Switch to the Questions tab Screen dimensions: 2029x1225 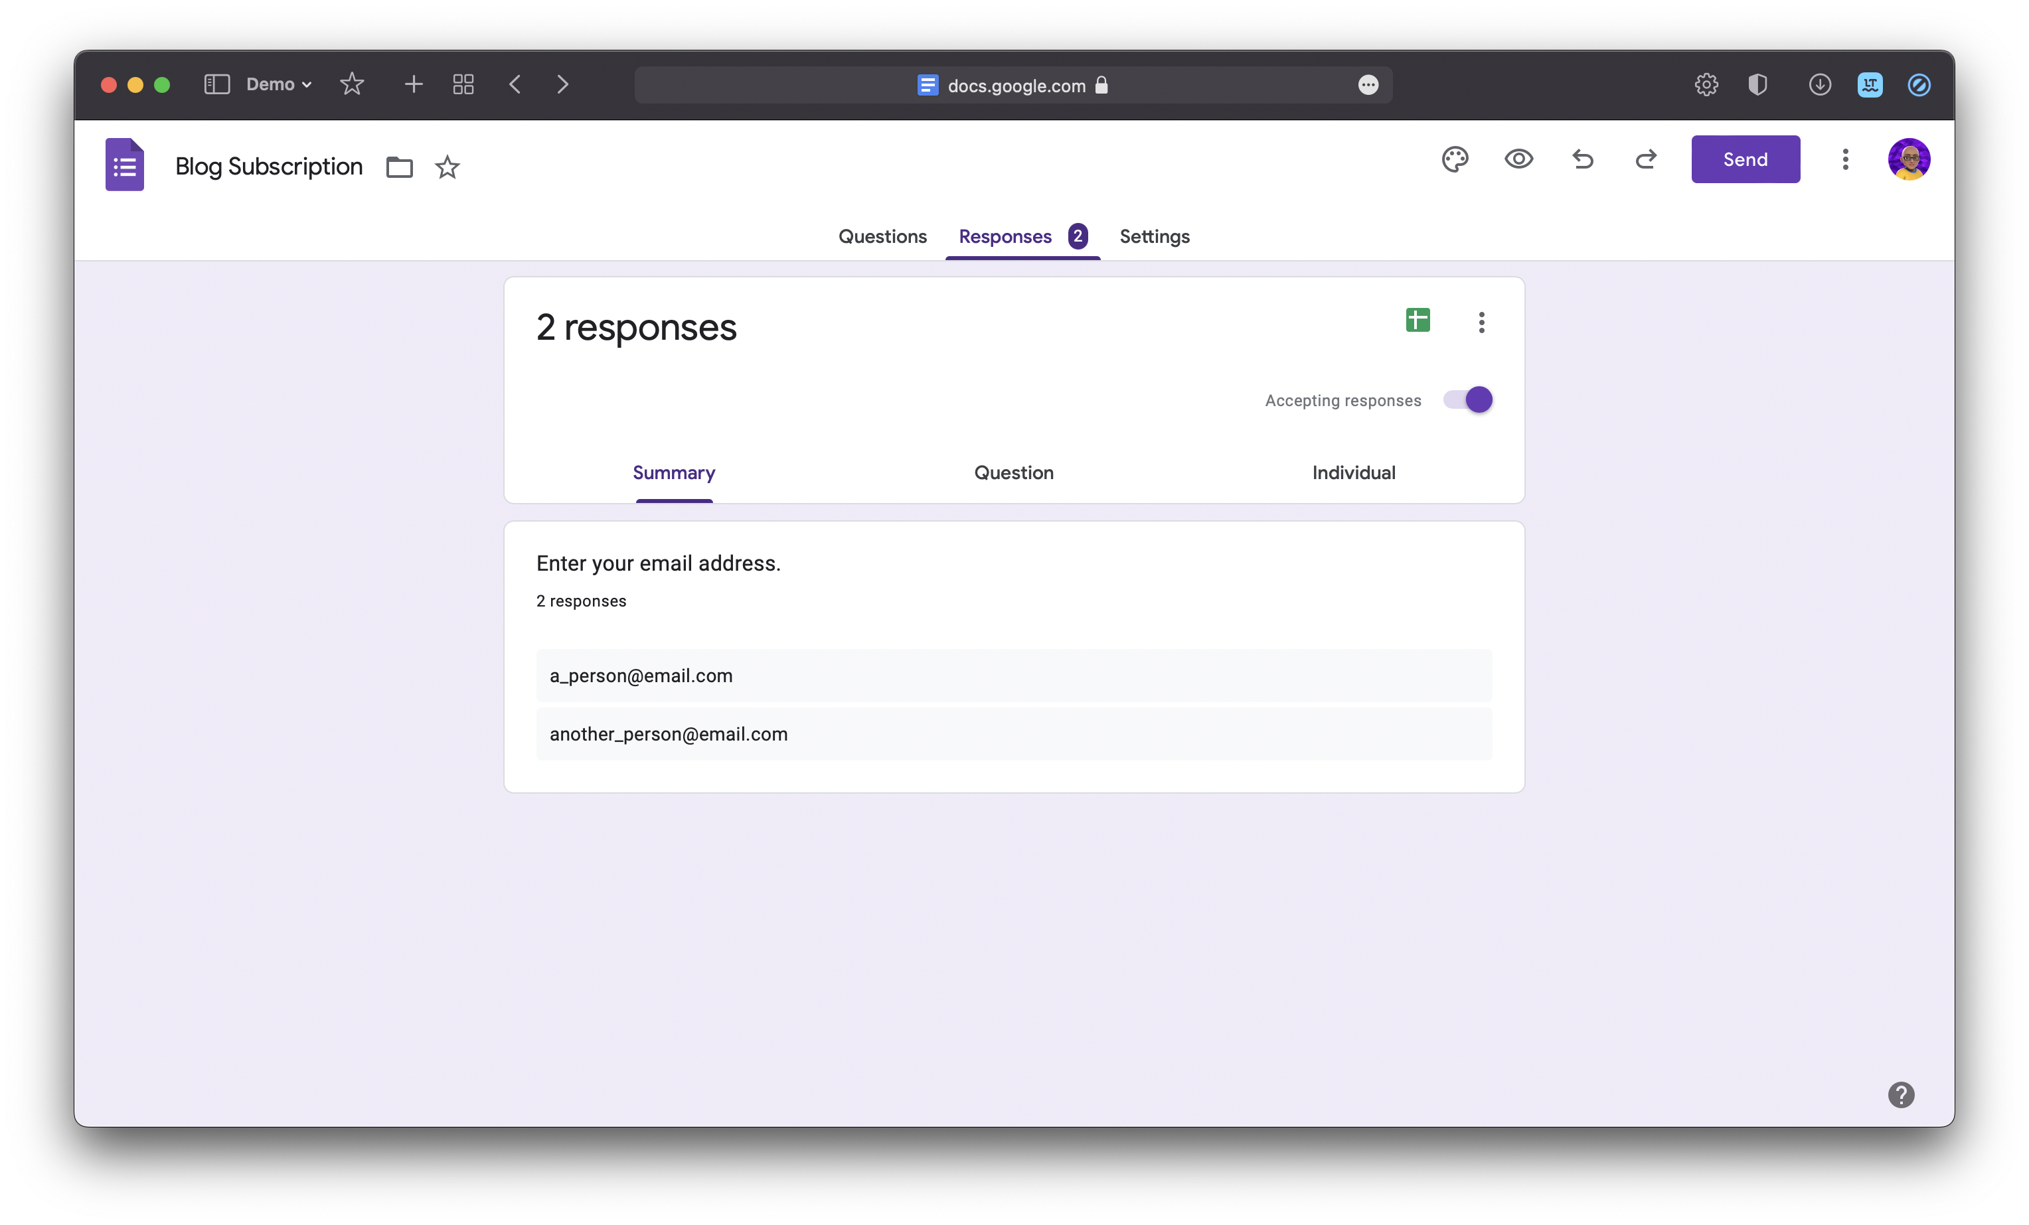[x=882, y=236]
